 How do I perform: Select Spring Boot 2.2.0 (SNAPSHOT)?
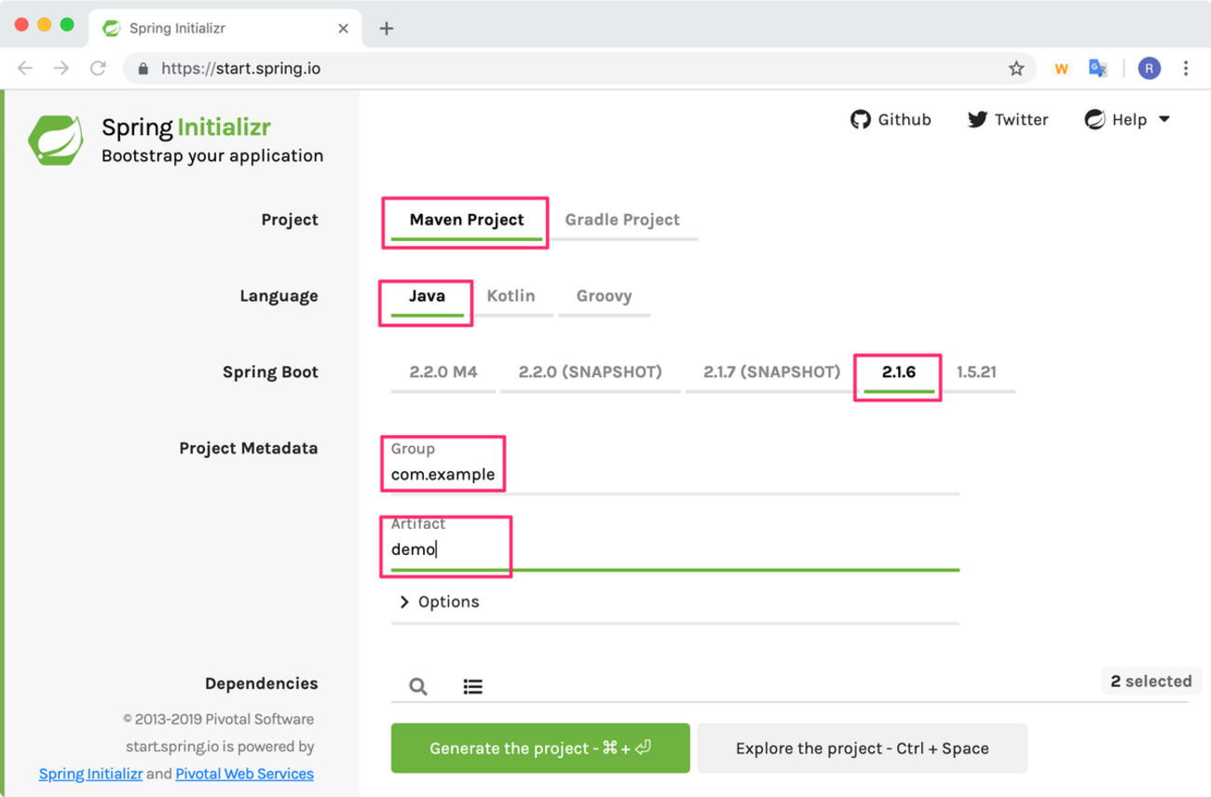591,371
